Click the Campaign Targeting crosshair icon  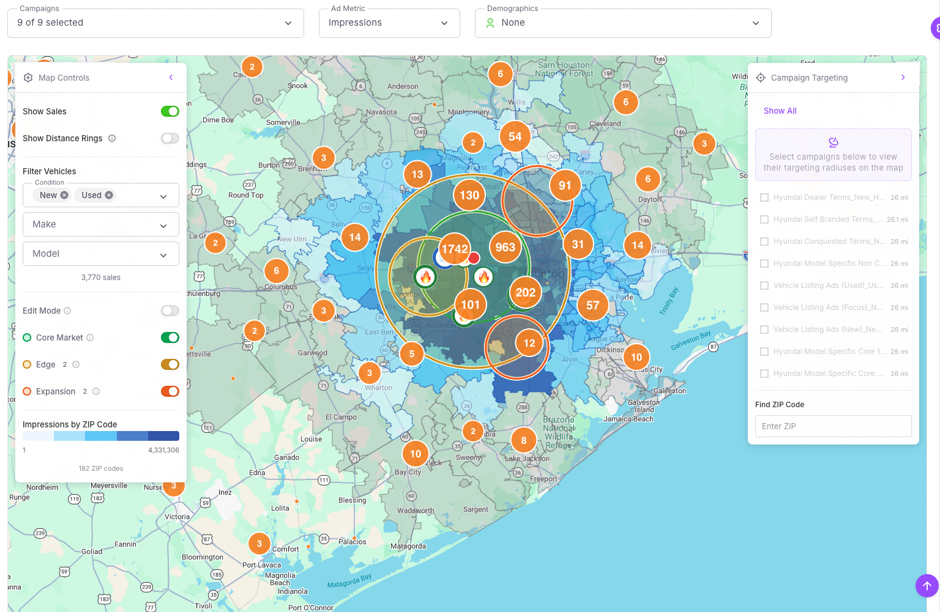click(761, 78)
